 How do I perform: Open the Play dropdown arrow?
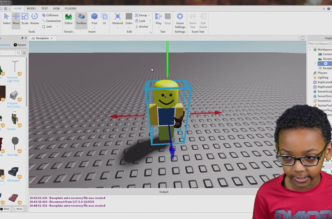pyautogui.click(x=159, y=28)
